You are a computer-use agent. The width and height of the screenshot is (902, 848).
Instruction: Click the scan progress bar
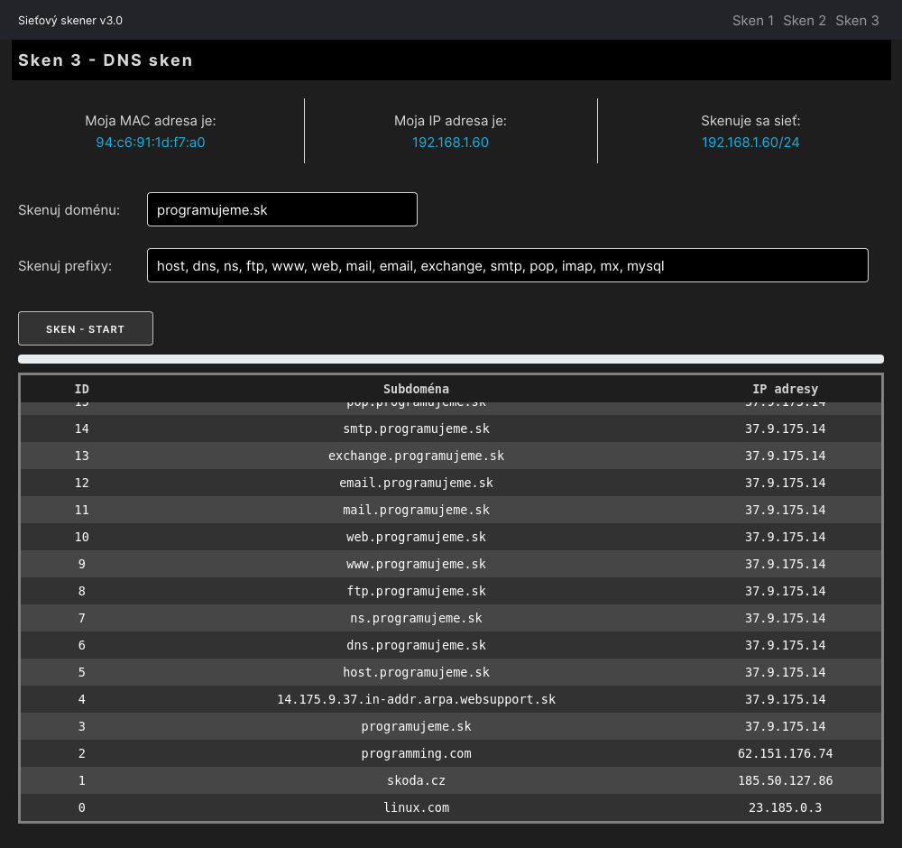450,359
